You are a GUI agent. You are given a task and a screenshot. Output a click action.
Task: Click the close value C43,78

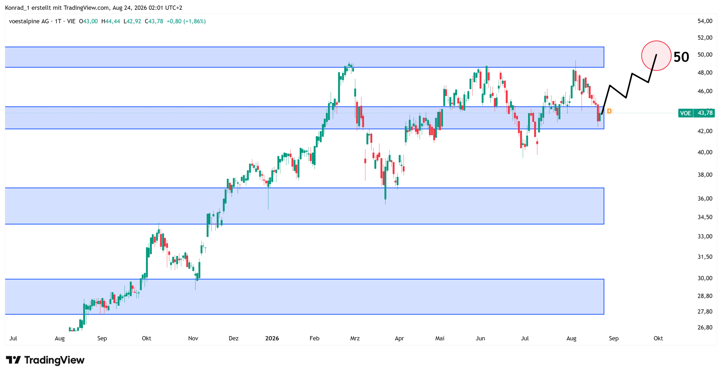coord(154,21)
